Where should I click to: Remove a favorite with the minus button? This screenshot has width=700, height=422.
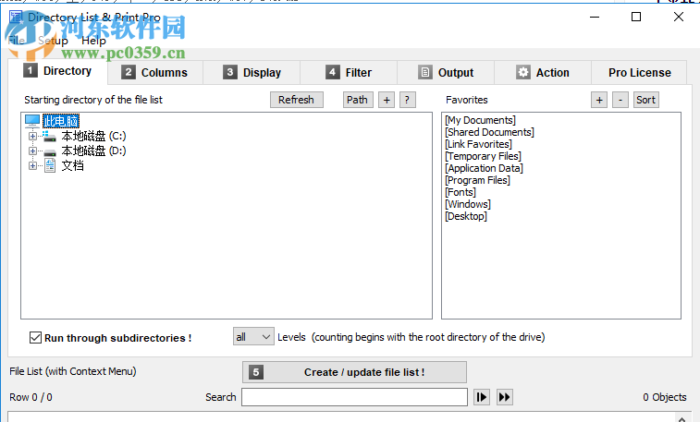620,100
